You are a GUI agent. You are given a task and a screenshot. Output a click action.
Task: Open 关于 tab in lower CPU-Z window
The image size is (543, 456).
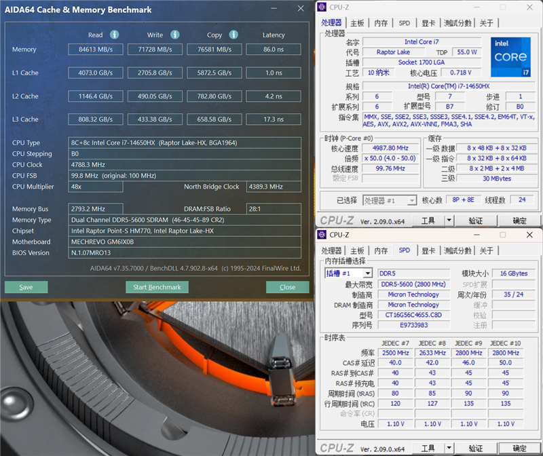tap(486, 250)
